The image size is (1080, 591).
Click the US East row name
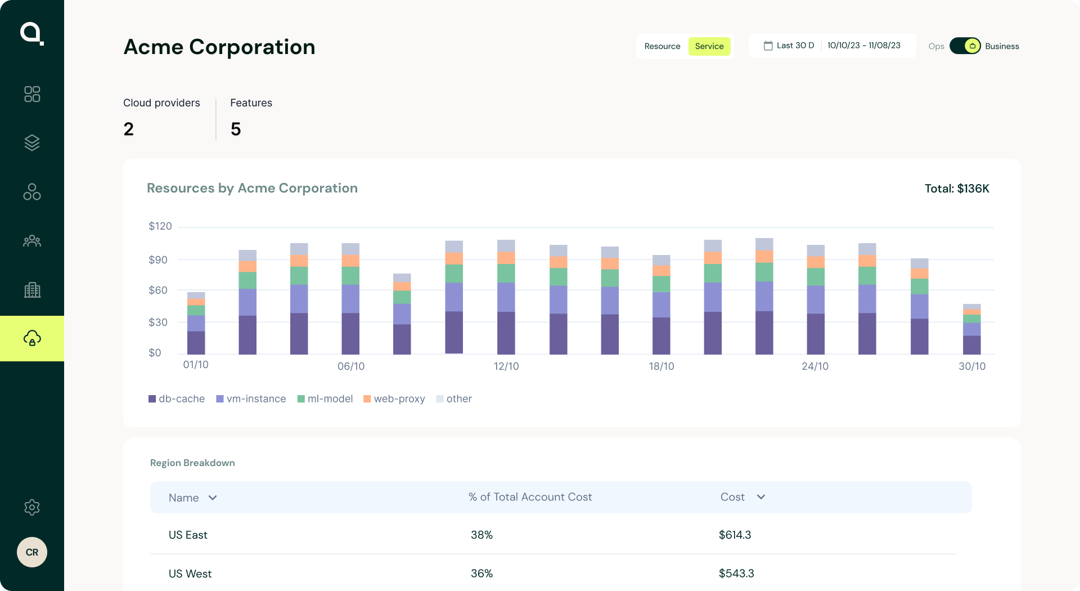(188, 535)
